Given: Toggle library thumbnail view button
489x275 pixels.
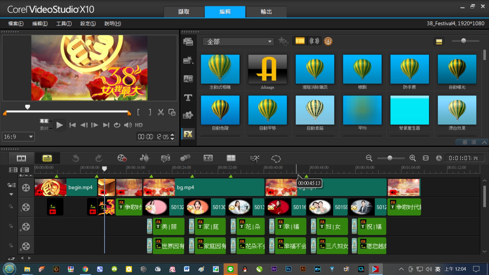Looking at the screenshot, I should 439,42.
